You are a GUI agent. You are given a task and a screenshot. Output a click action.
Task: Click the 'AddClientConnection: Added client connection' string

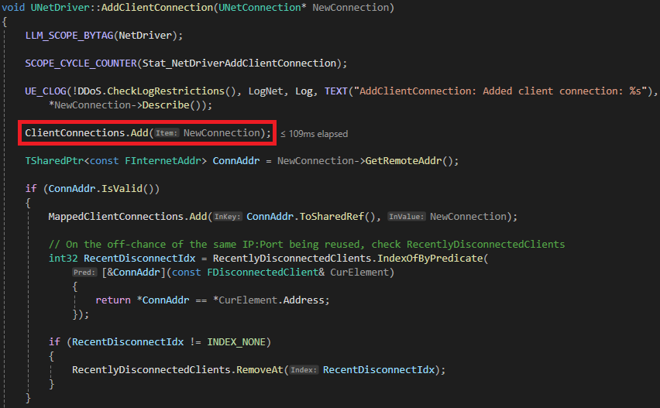tap(500, 91)
